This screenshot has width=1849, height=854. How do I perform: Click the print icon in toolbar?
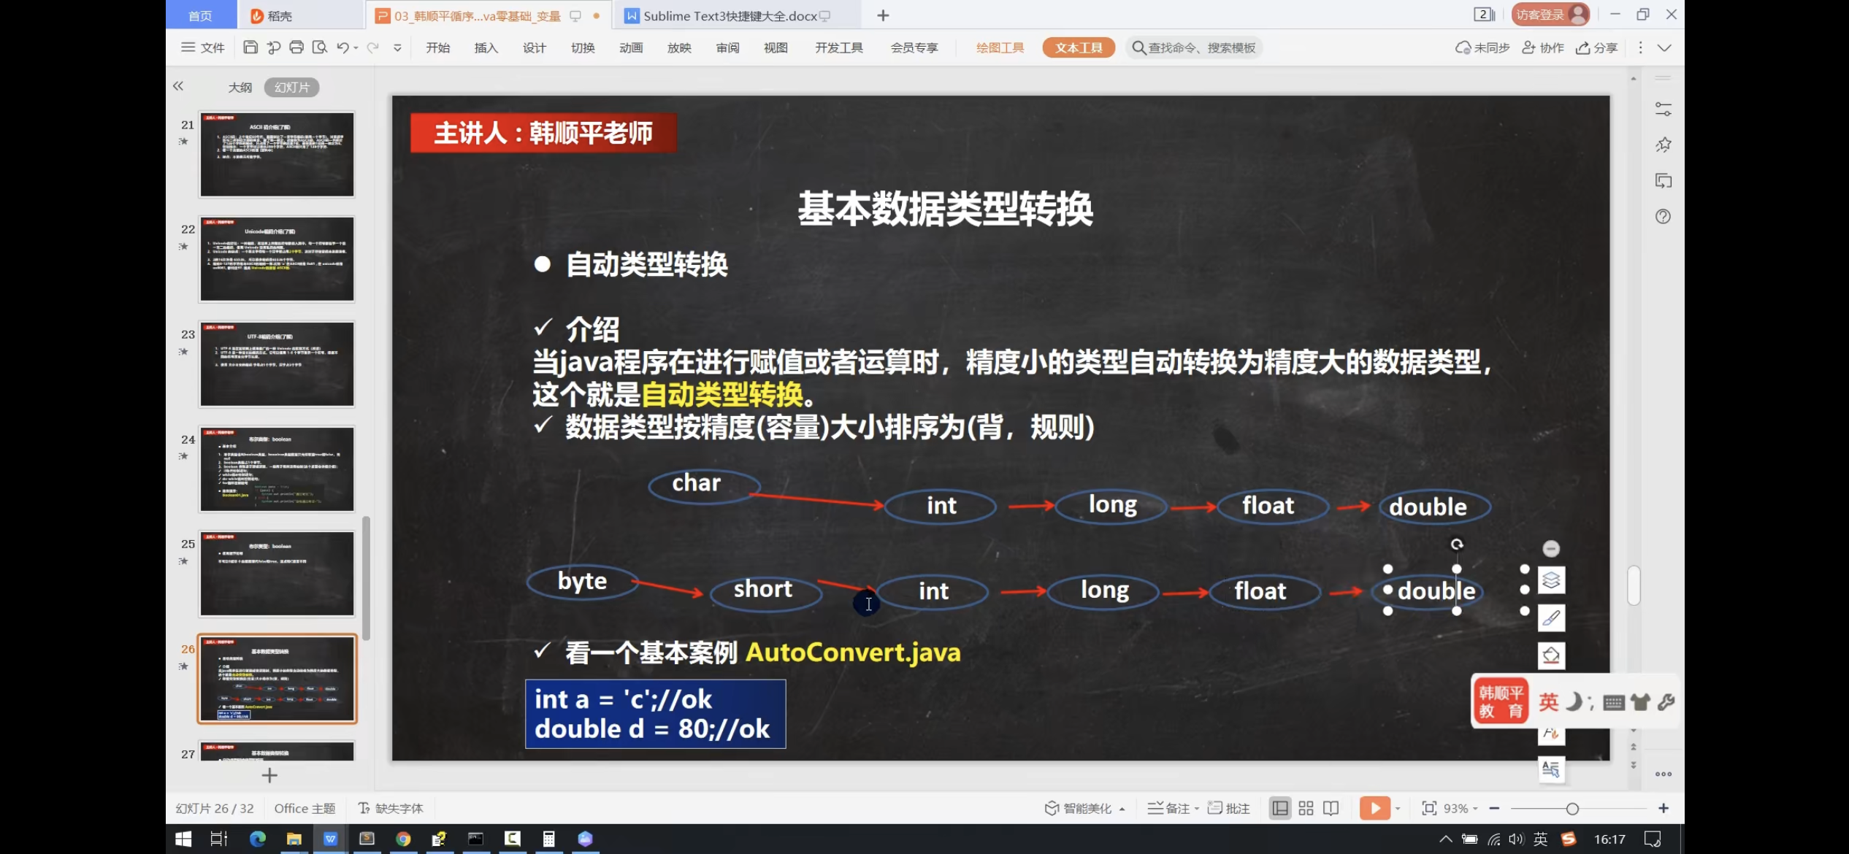click(x=296, y=47)
